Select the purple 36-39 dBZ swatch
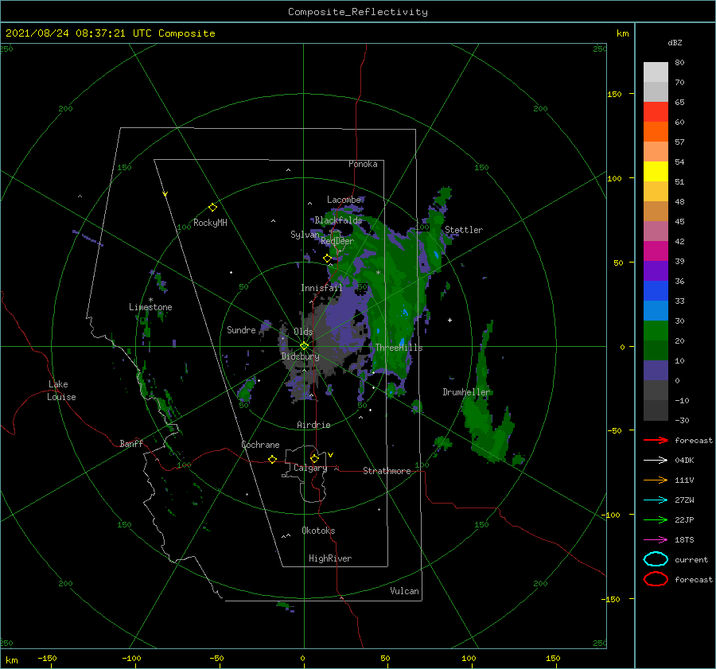 pyautogui.click(x=656, y=270)
